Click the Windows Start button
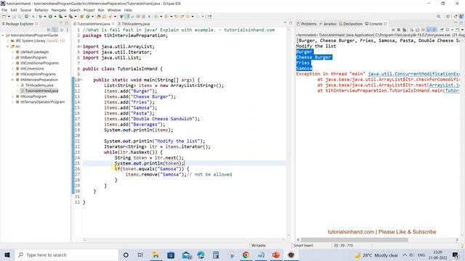Image resolution: width=465 pixels, height=261 pixels. tap(7, 254)
